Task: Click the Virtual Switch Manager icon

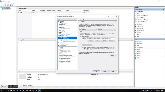Action: coord(136,20)
